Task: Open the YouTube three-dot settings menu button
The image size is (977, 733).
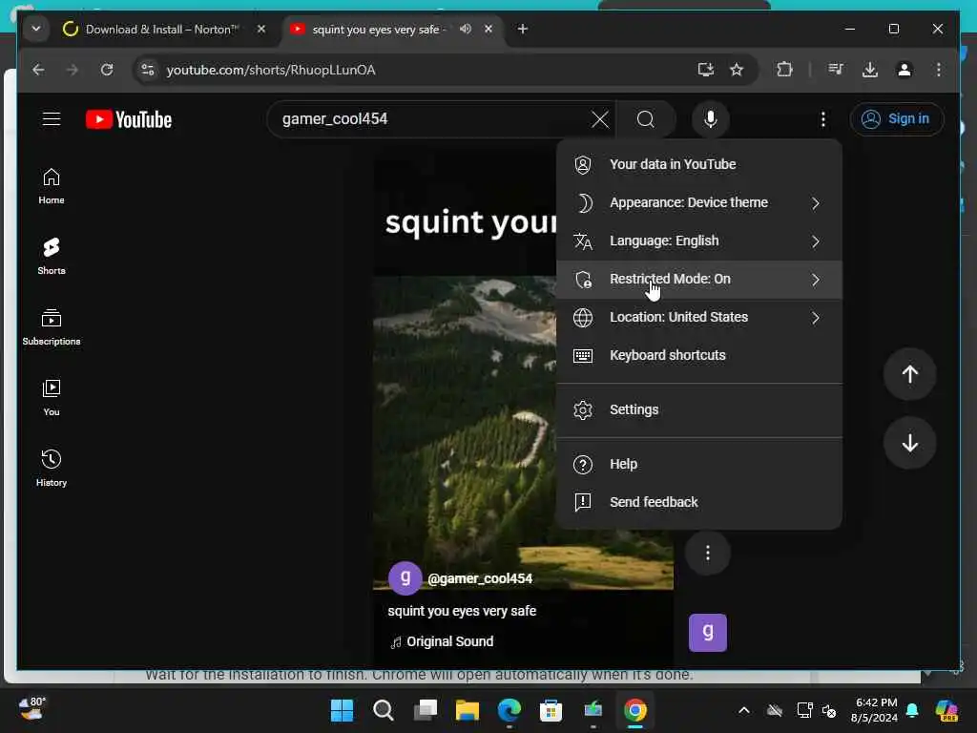Action: point(823,119)
